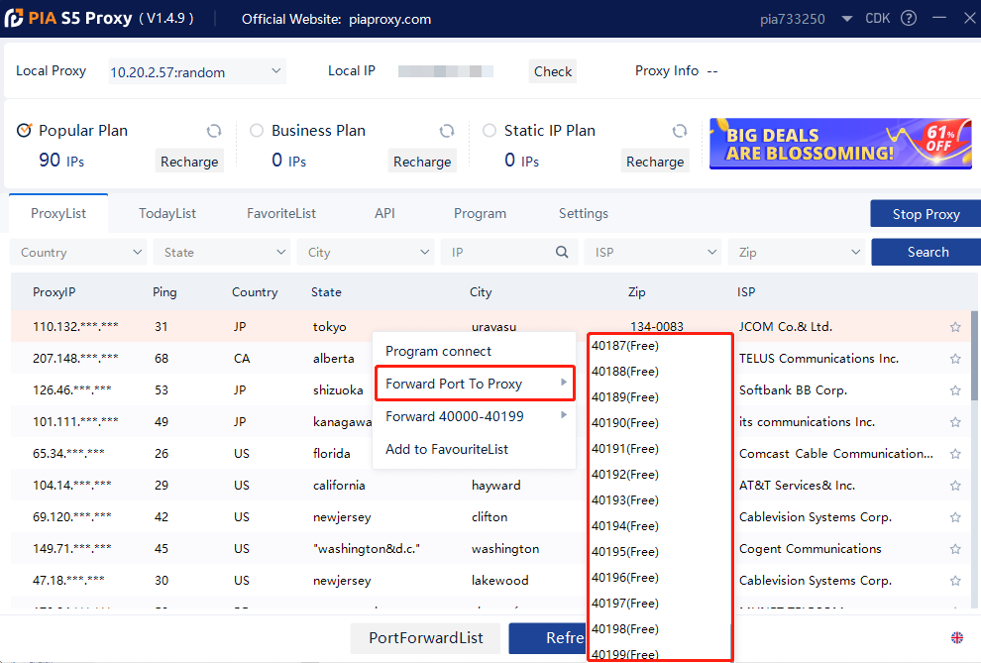Favorite the TELUS Communications row star
981x663 pixels.
tap(955, 359)
